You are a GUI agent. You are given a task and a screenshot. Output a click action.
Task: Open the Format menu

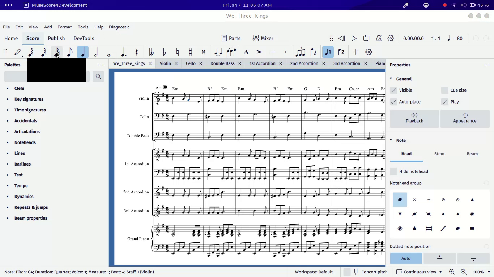[x=64, y=27]
